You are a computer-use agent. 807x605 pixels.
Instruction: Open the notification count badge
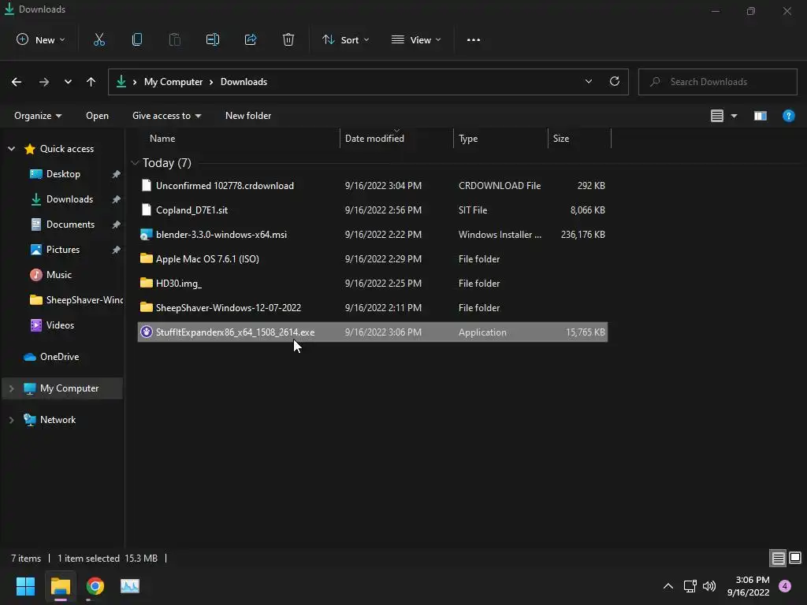784,586
